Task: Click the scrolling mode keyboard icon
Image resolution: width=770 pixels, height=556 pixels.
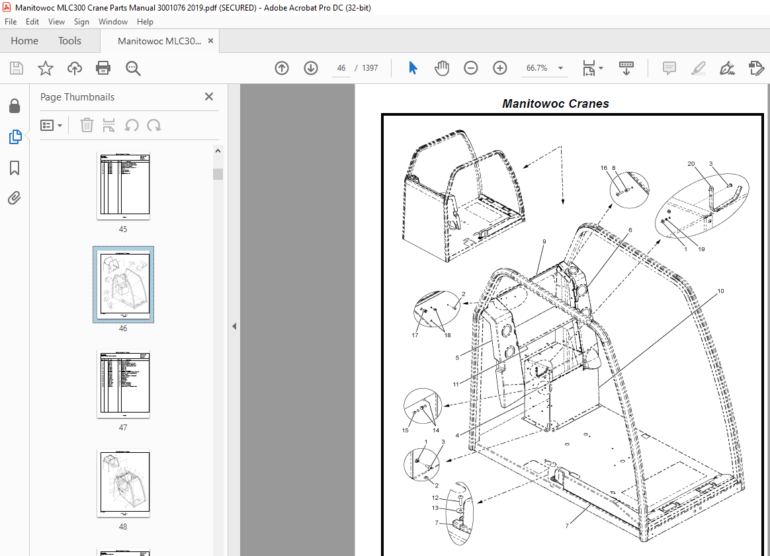Action: (x=626, y=67)
